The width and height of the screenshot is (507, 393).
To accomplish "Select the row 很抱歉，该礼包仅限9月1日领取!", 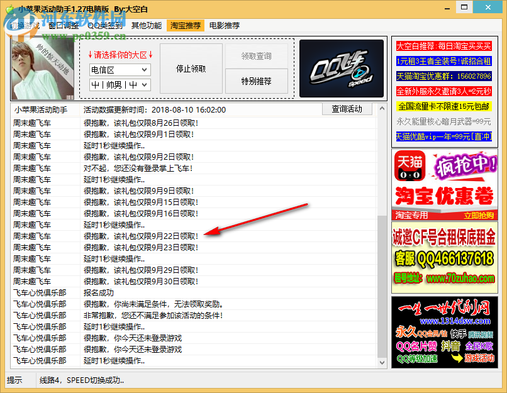I will (193, 135).
